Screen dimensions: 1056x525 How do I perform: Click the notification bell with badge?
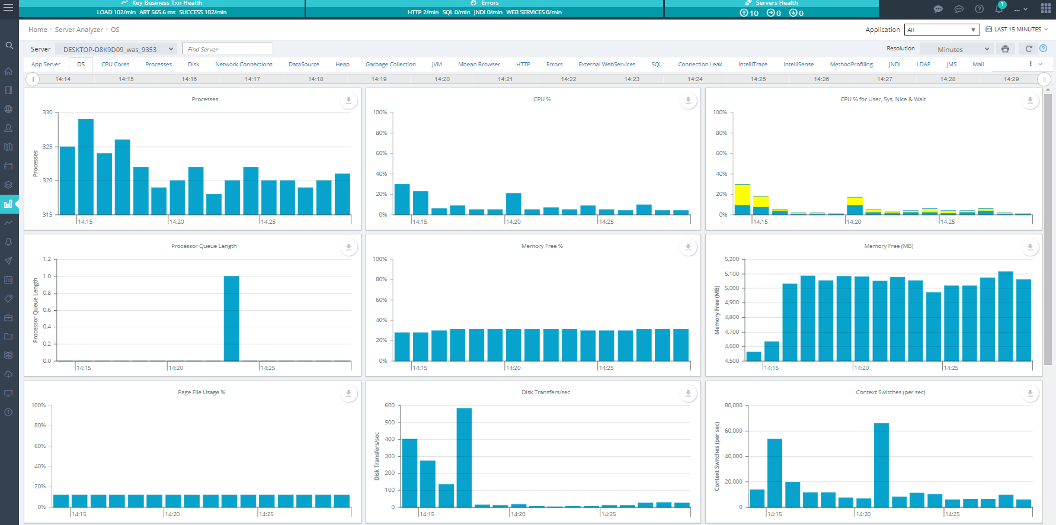pyautogui.click(x=999, y=8)
